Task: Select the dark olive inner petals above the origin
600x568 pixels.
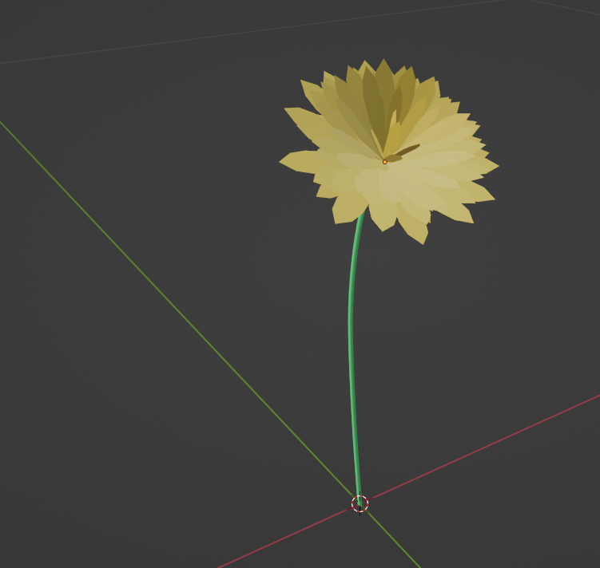Action: (374, 104)
